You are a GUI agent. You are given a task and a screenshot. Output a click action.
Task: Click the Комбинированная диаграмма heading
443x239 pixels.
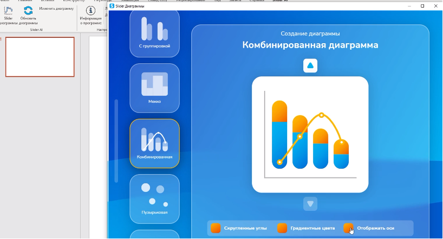(310, 45)
